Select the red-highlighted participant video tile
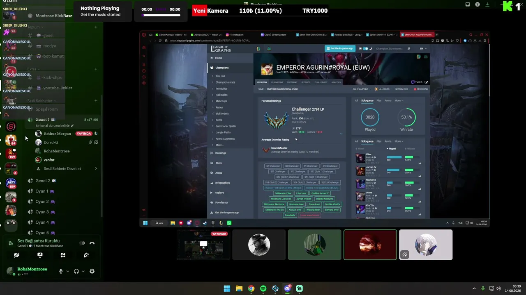 point(370,245)
